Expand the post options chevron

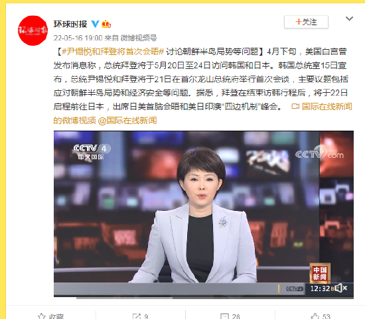(x=349, y=19)
